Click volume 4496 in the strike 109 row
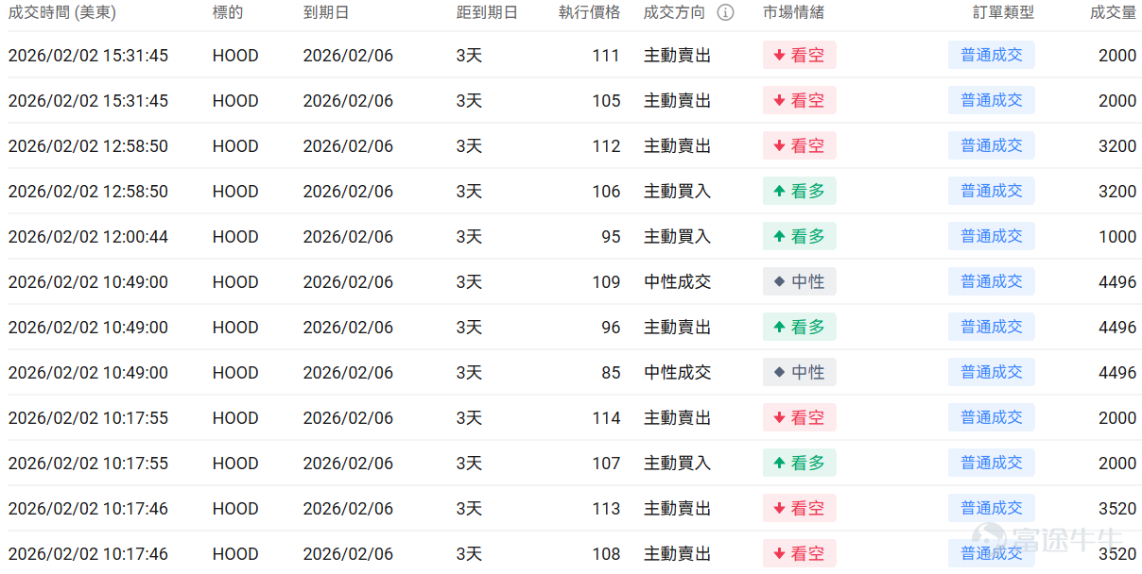1142x574 pixels. pyautogui.click(x=1117, y=282)
